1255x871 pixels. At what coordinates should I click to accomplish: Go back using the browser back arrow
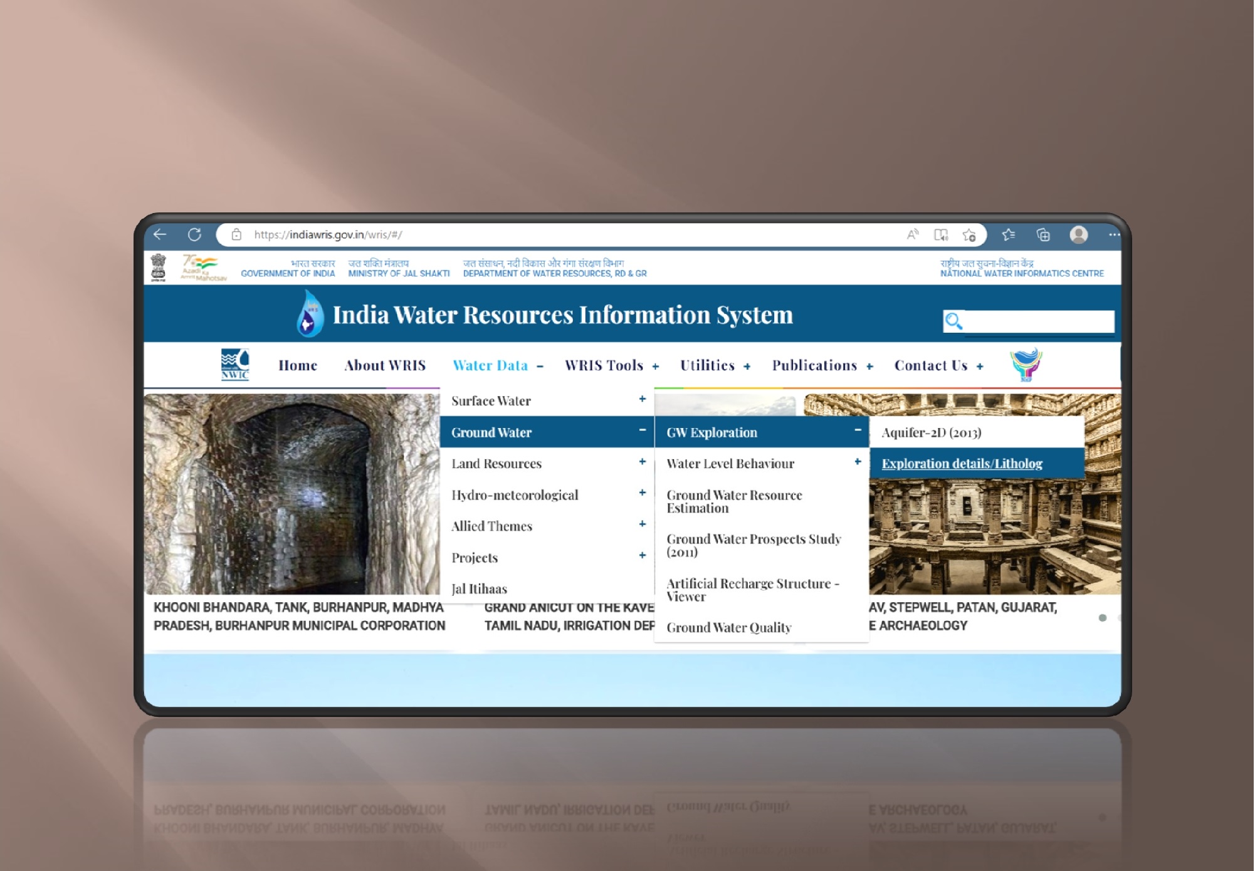pos(160,234)
